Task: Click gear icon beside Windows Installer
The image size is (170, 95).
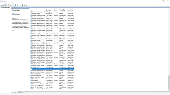Action: 31,40
